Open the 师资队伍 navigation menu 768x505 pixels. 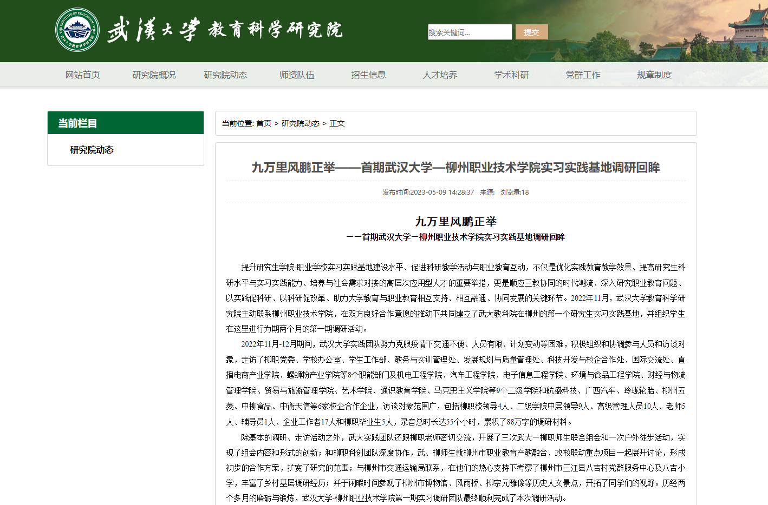pos(297,75)
